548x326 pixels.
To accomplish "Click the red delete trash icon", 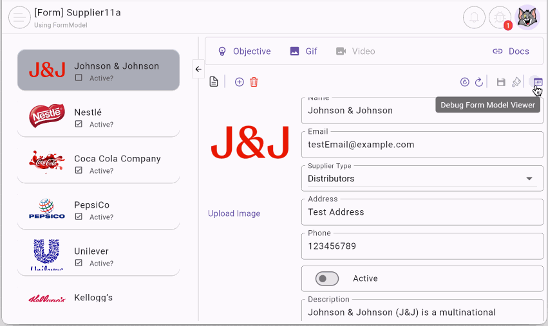I will (x=254, y=82).
